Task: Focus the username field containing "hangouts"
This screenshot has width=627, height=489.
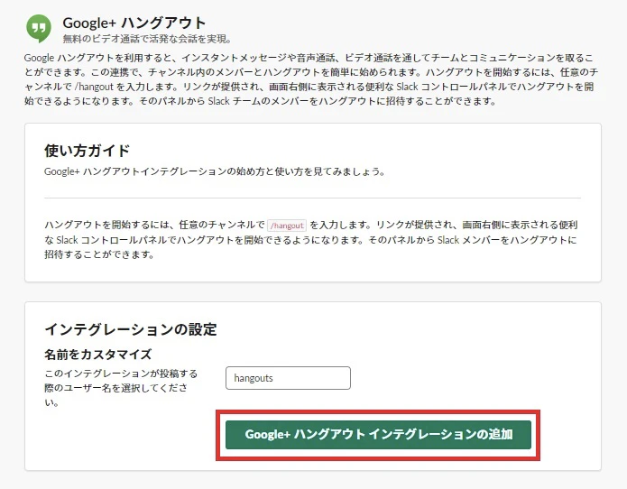Action: coord(288,378)
